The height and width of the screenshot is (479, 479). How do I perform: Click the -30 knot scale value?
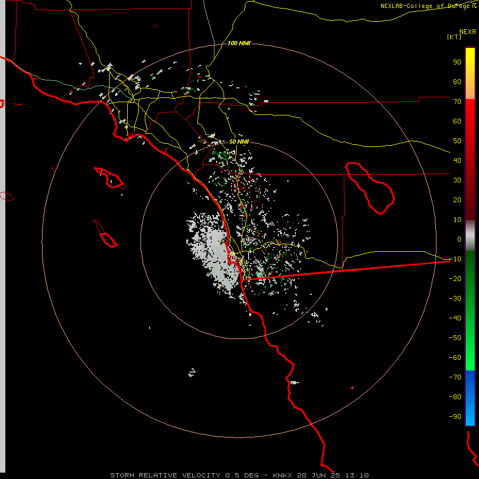[x=455, y=299]
